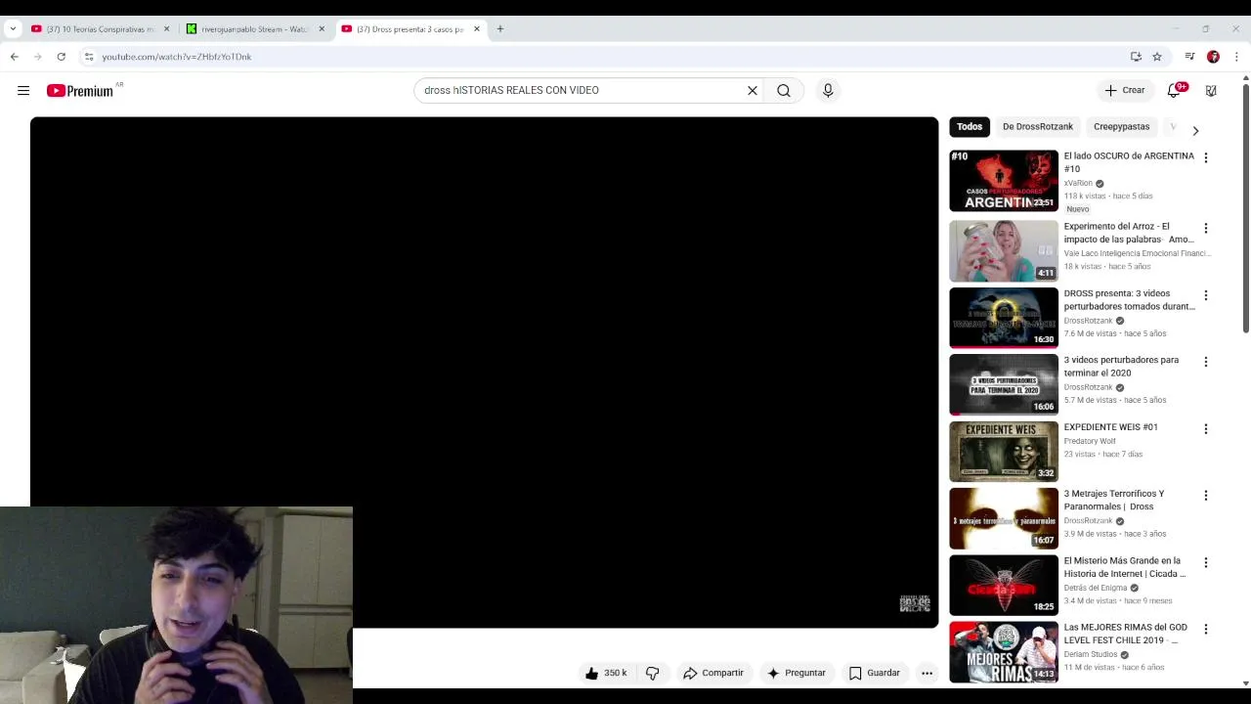Click the page vertical scrollbar
This screenshot has width=1251, height=704.
(1245, 210)
